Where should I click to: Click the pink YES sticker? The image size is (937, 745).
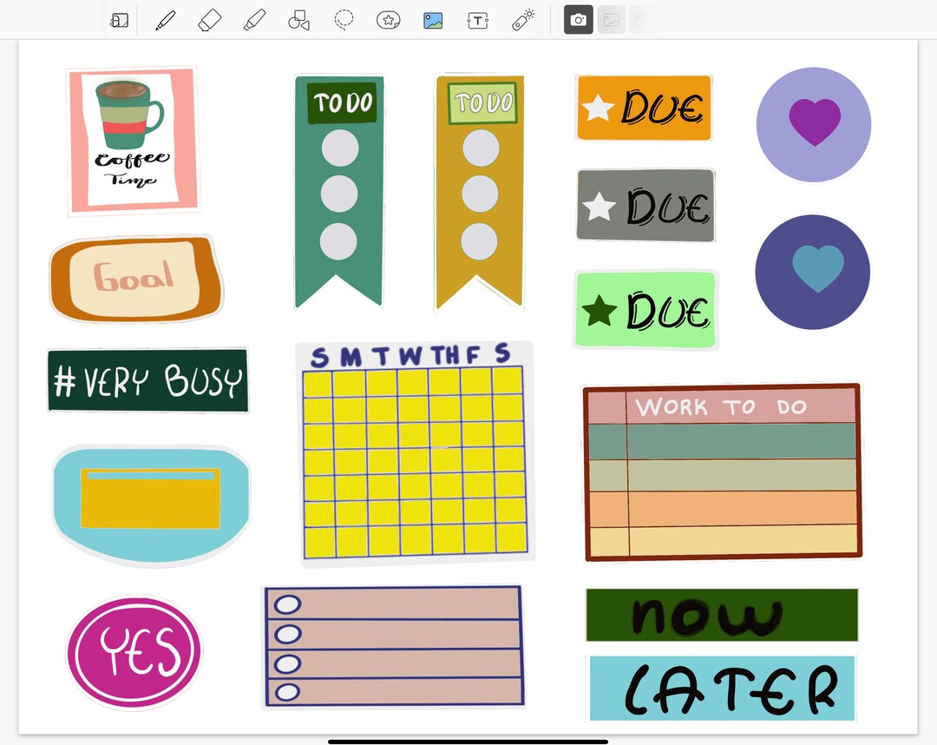click(x=134, y=651)
